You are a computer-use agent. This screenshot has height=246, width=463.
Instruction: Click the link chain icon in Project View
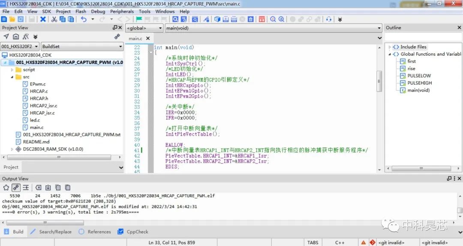[117, 36]
